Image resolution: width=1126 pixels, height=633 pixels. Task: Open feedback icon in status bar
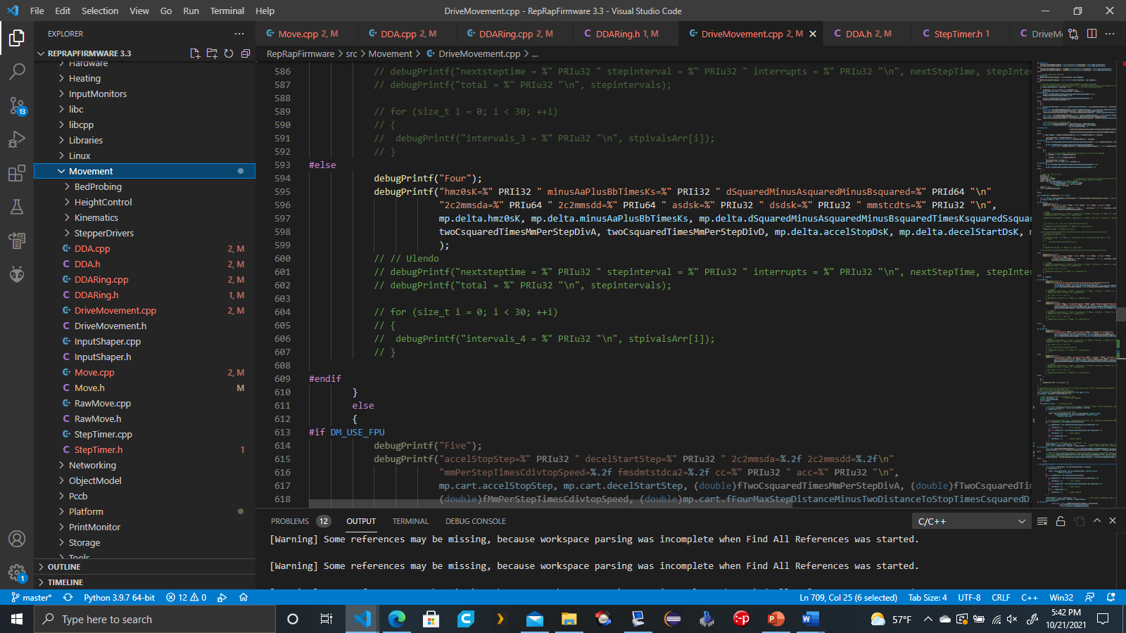(1090, 597)
